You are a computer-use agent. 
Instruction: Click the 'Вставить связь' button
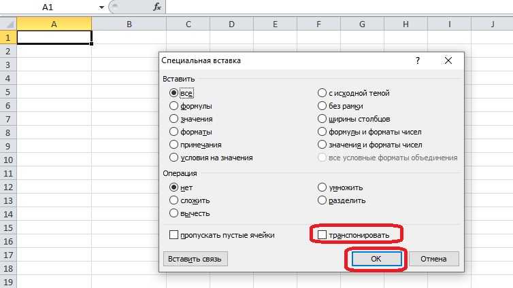click(195, 259)
